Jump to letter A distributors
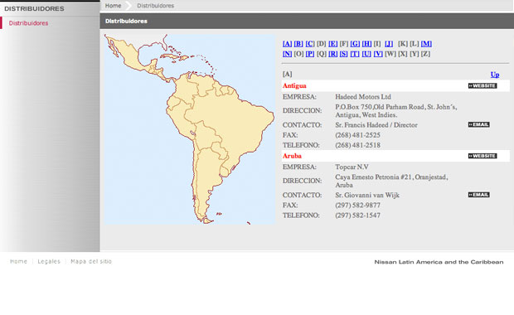Screen dimensions: 514x315 coord(287,44)
